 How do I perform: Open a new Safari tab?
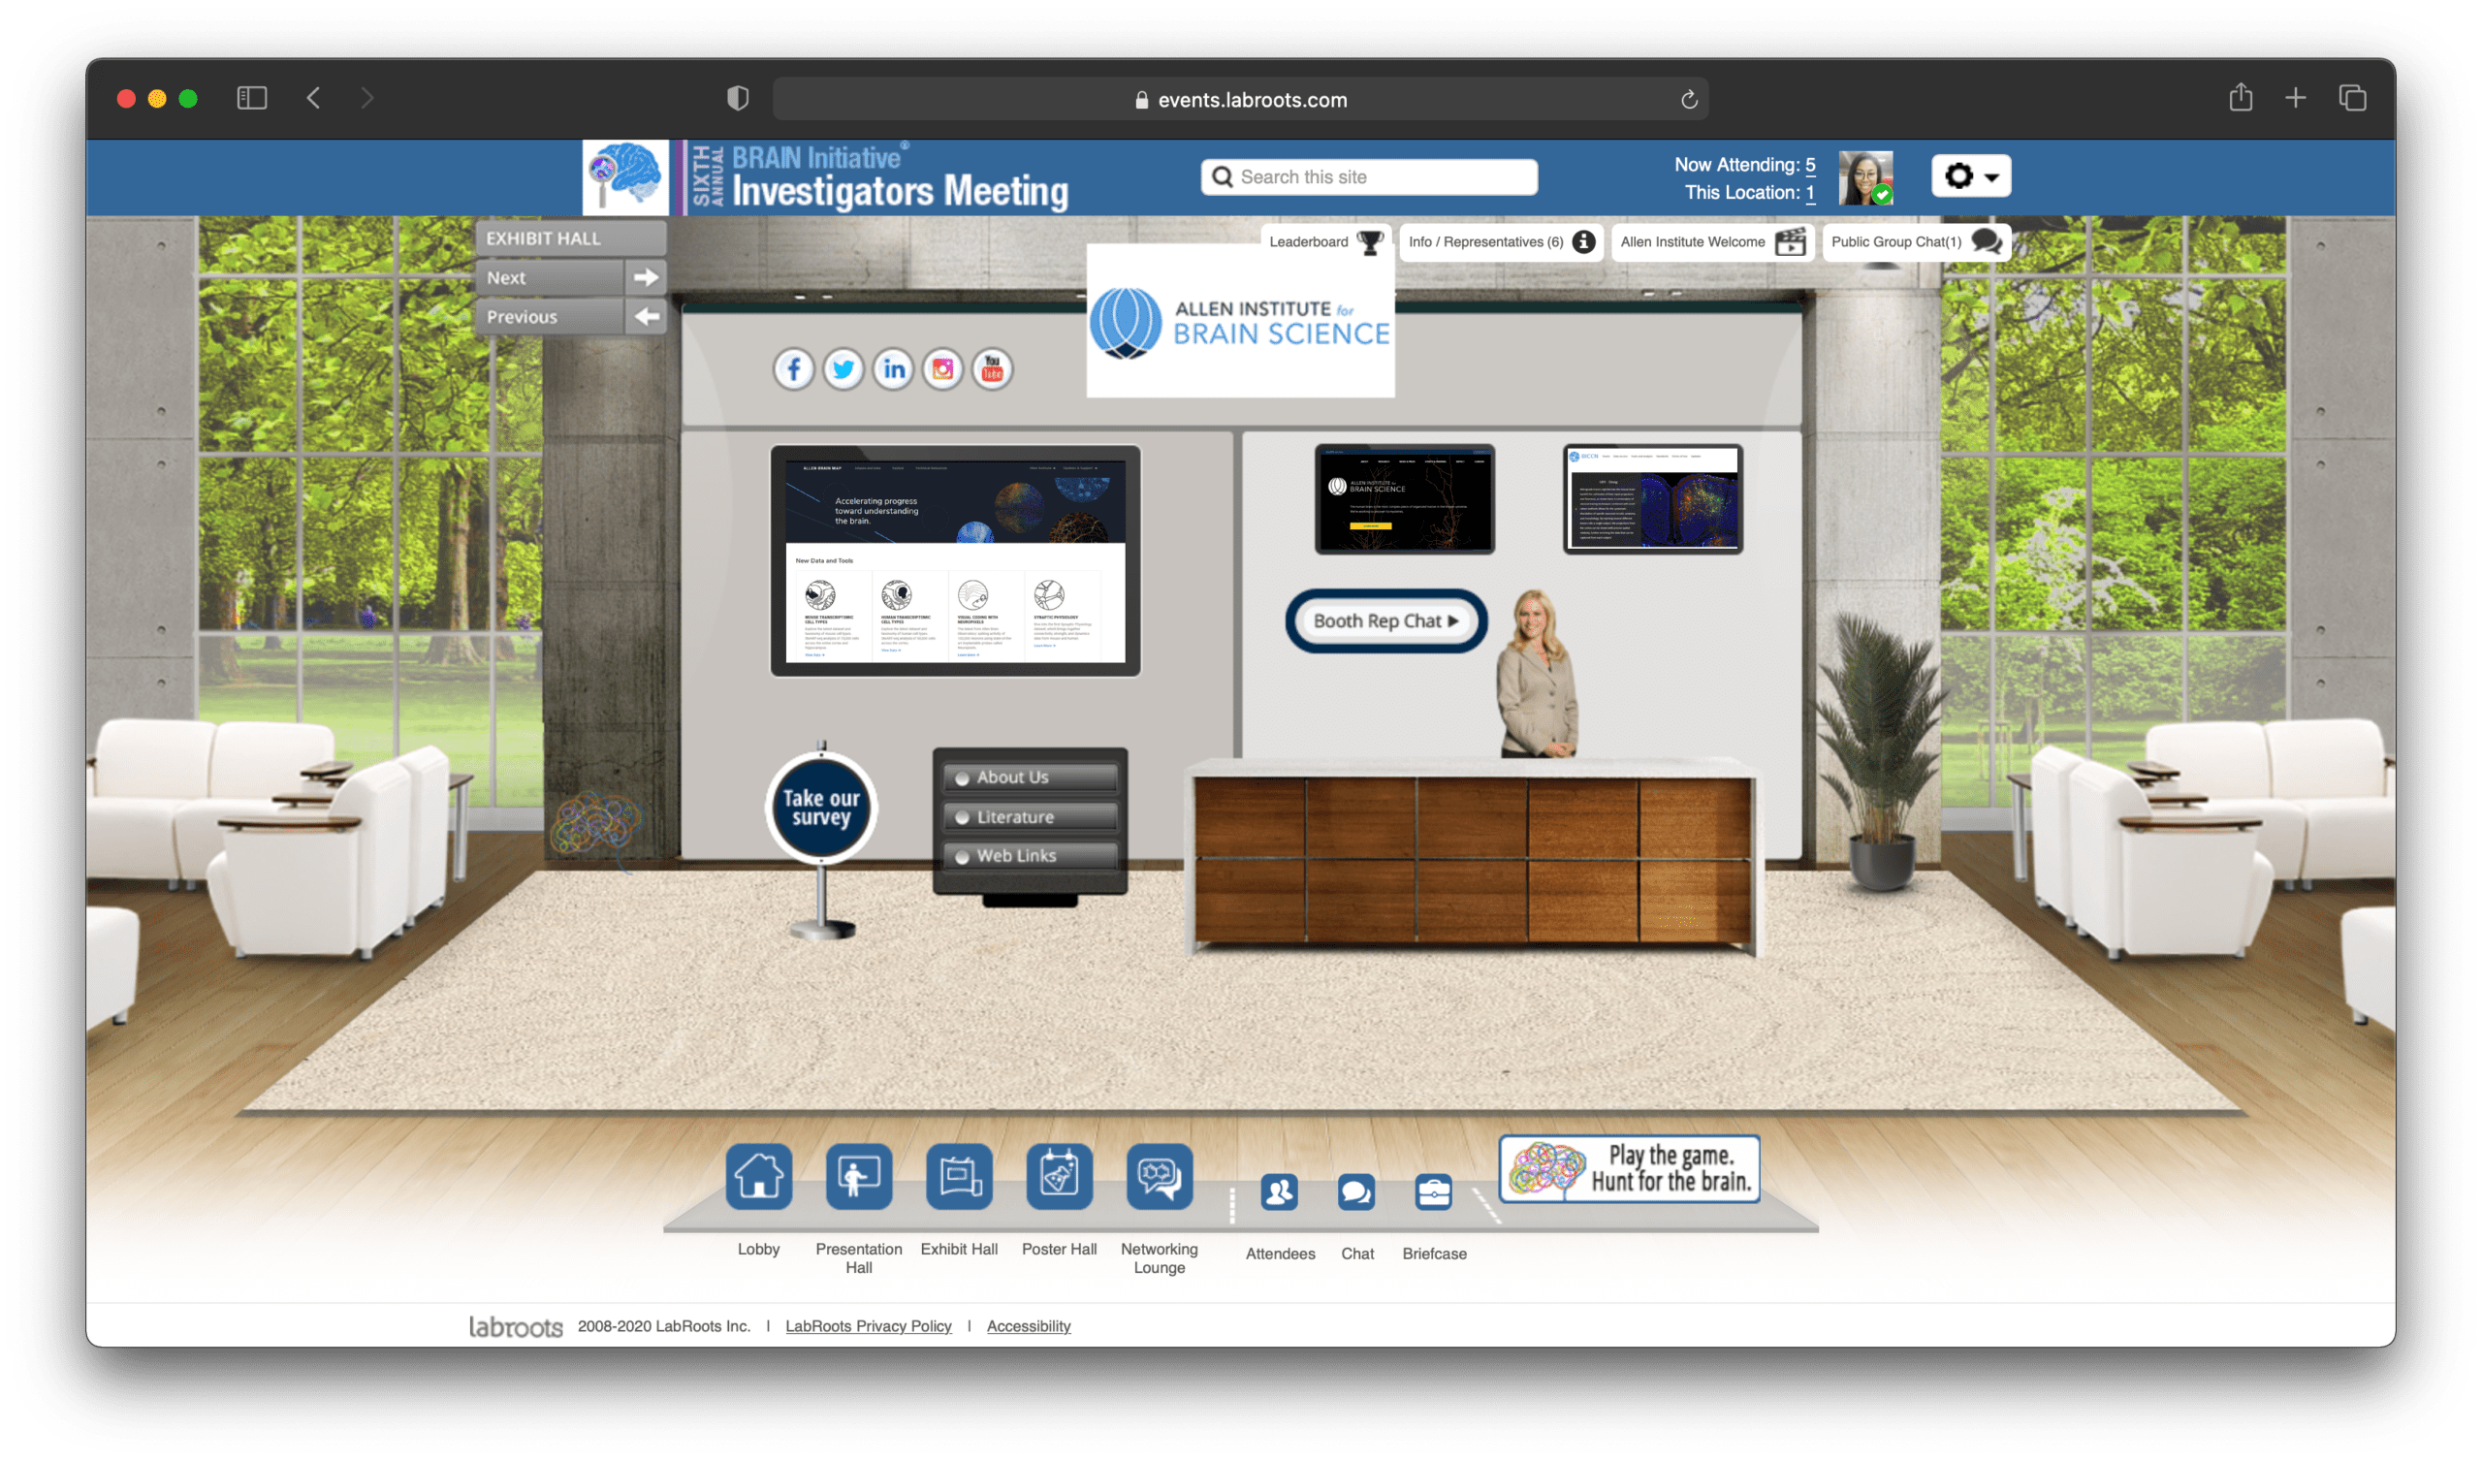coord(2296,99)
